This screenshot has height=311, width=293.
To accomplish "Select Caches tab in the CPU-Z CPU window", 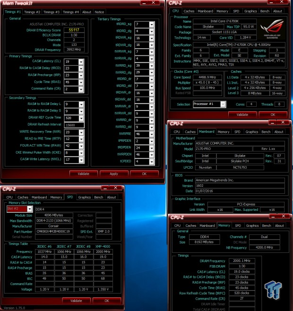I will point(189,11).
